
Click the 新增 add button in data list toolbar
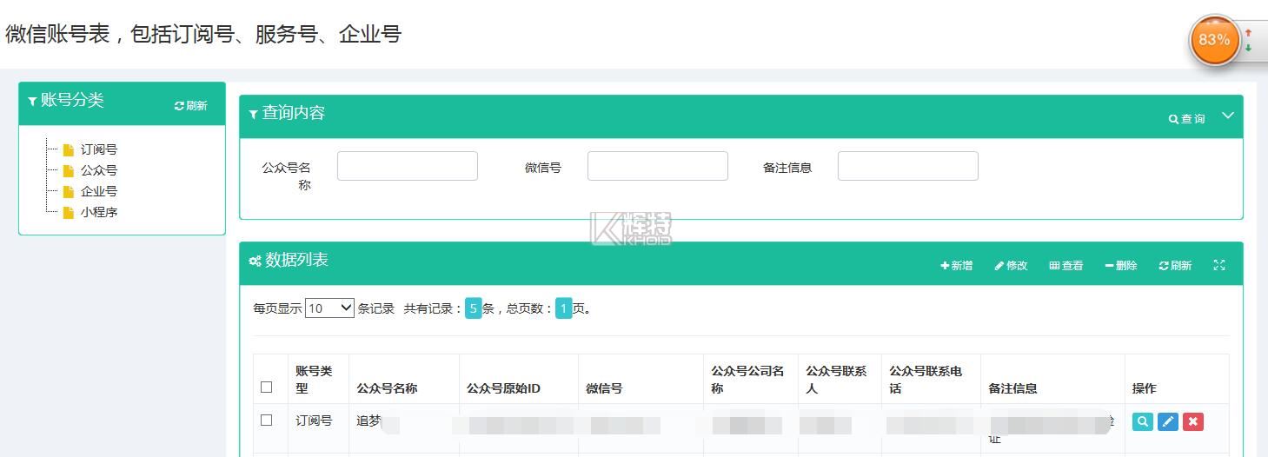click(x=957, y=266)
